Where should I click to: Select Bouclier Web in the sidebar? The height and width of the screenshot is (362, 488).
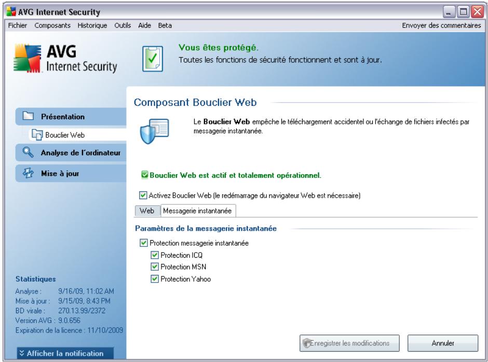77,135
